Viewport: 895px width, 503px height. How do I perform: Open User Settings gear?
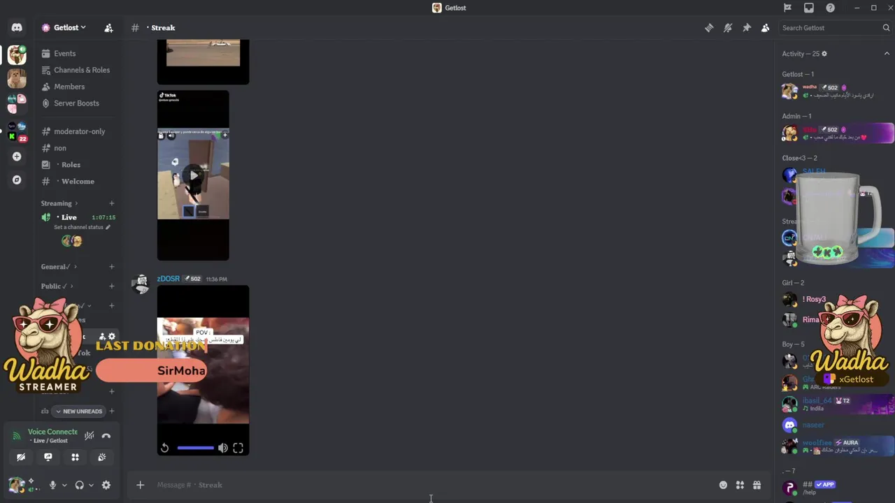point(106,485)
